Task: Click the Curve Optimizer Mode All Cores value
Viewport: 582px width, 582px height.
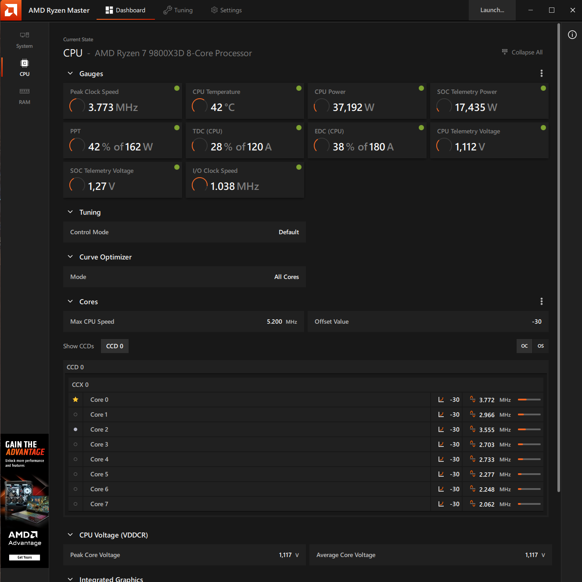Action: [287, 277]
